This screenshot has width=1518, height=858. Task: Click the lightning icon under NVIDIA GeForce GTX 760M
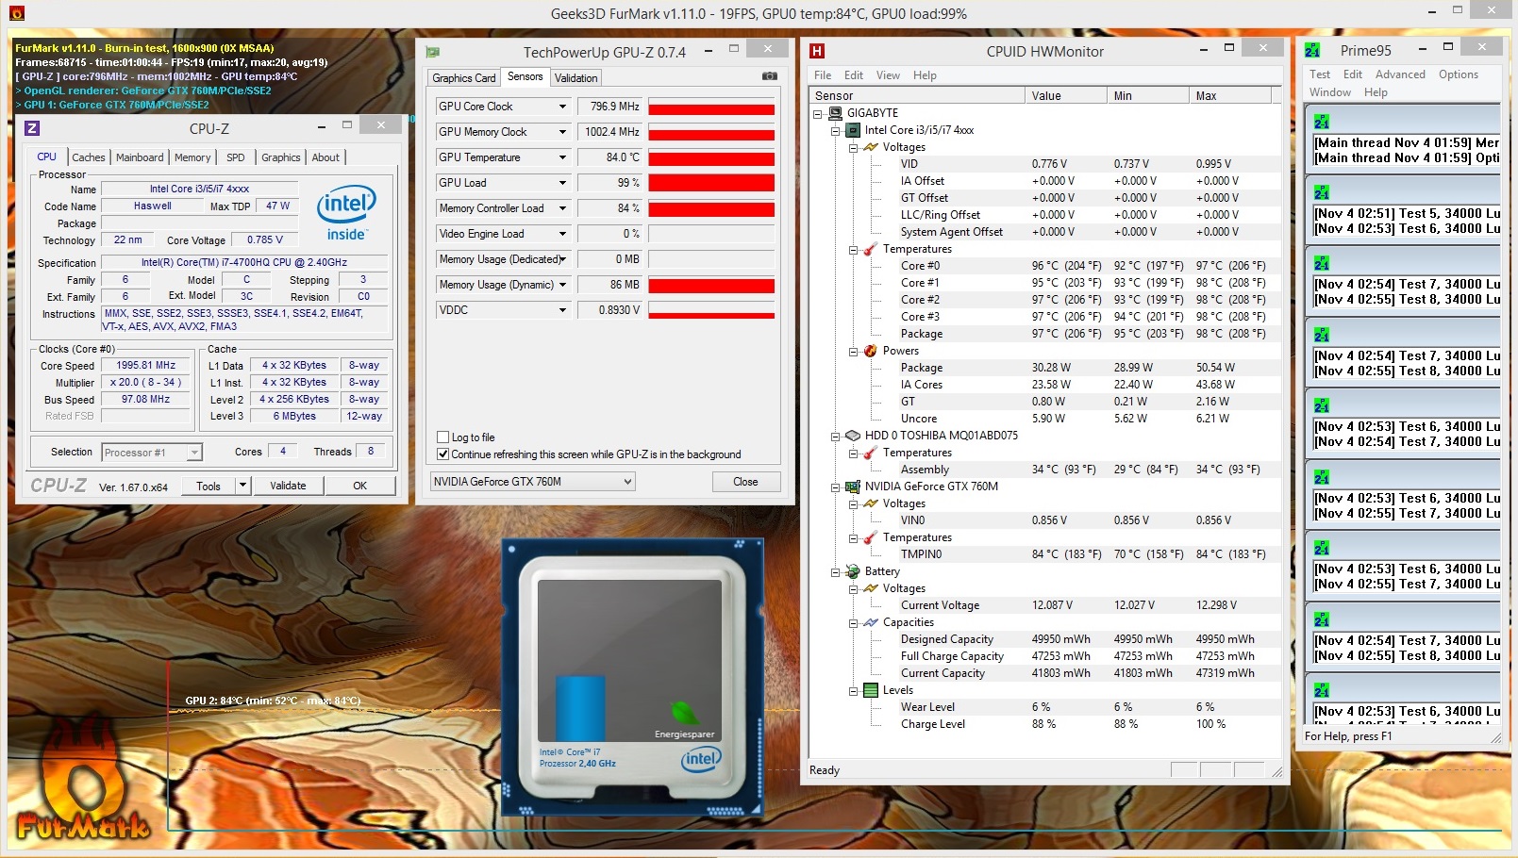pos(871,503)
